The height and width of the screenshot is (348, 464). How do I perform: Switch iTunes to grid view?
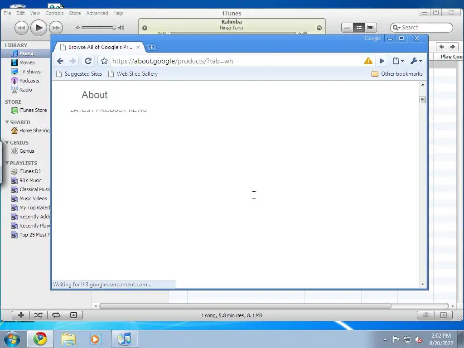click(x=359, y=28)
